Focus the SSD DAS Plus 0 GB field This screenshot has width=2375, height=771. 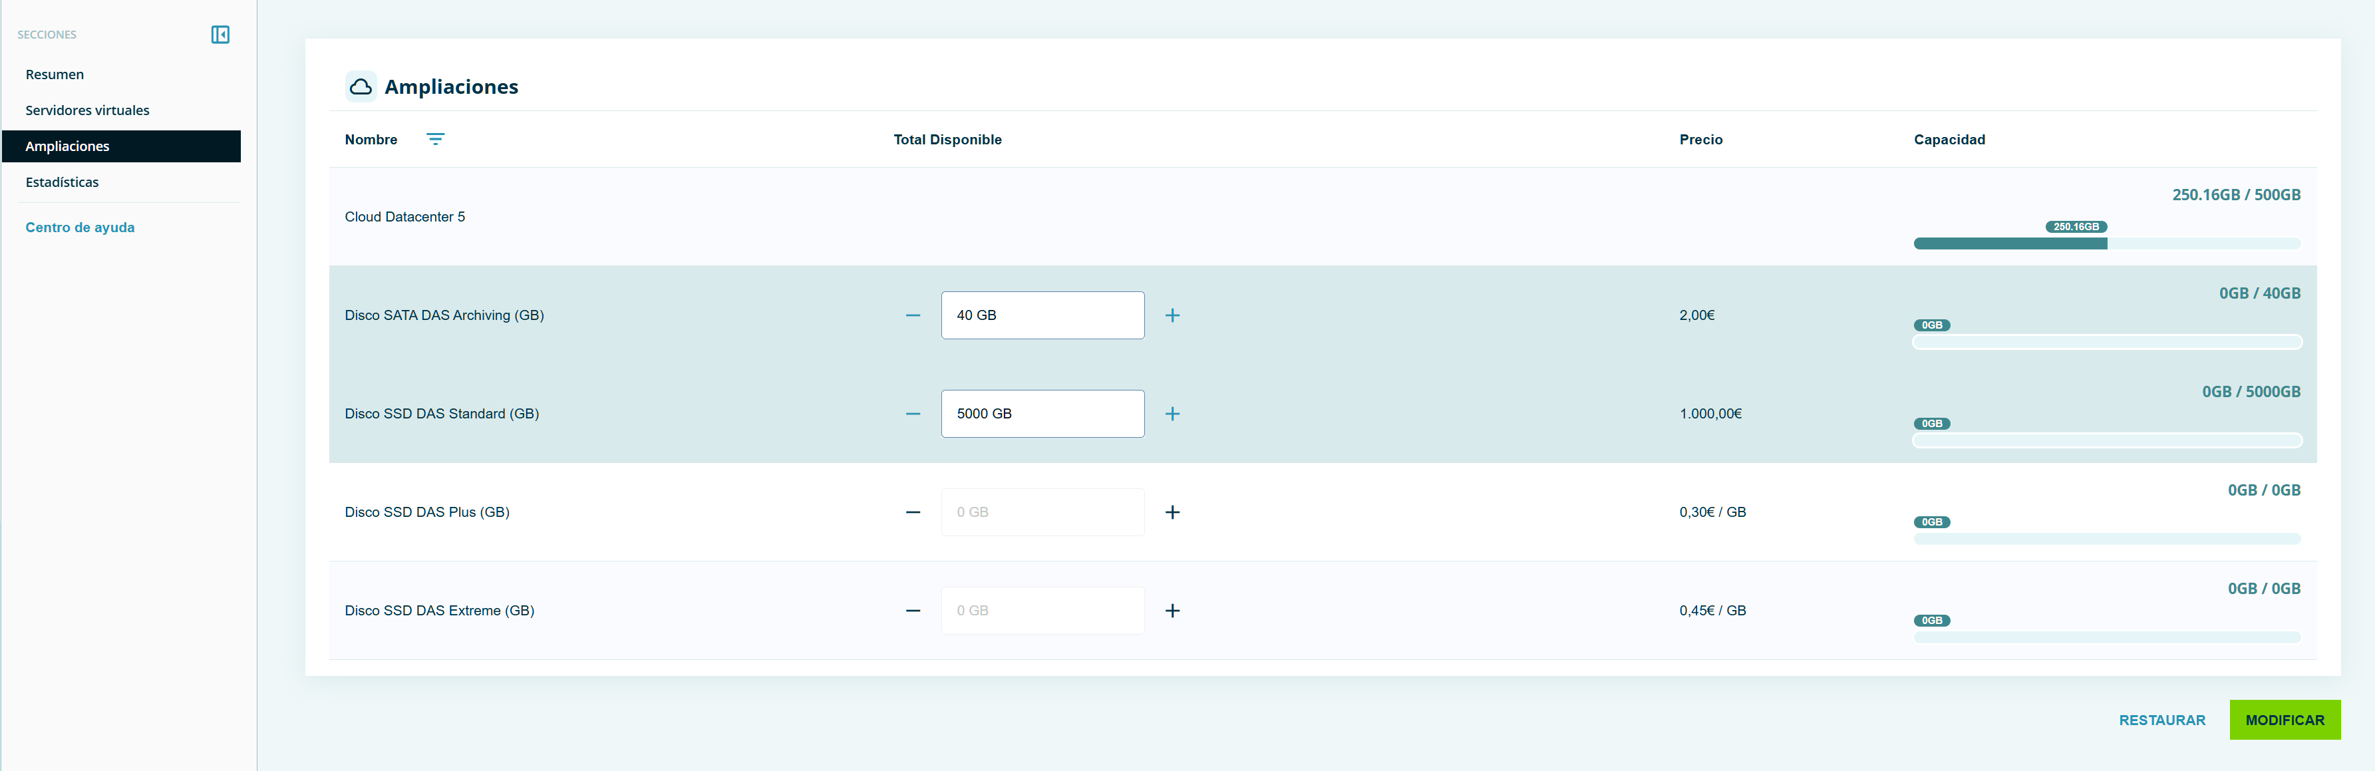pos(1042,512)
